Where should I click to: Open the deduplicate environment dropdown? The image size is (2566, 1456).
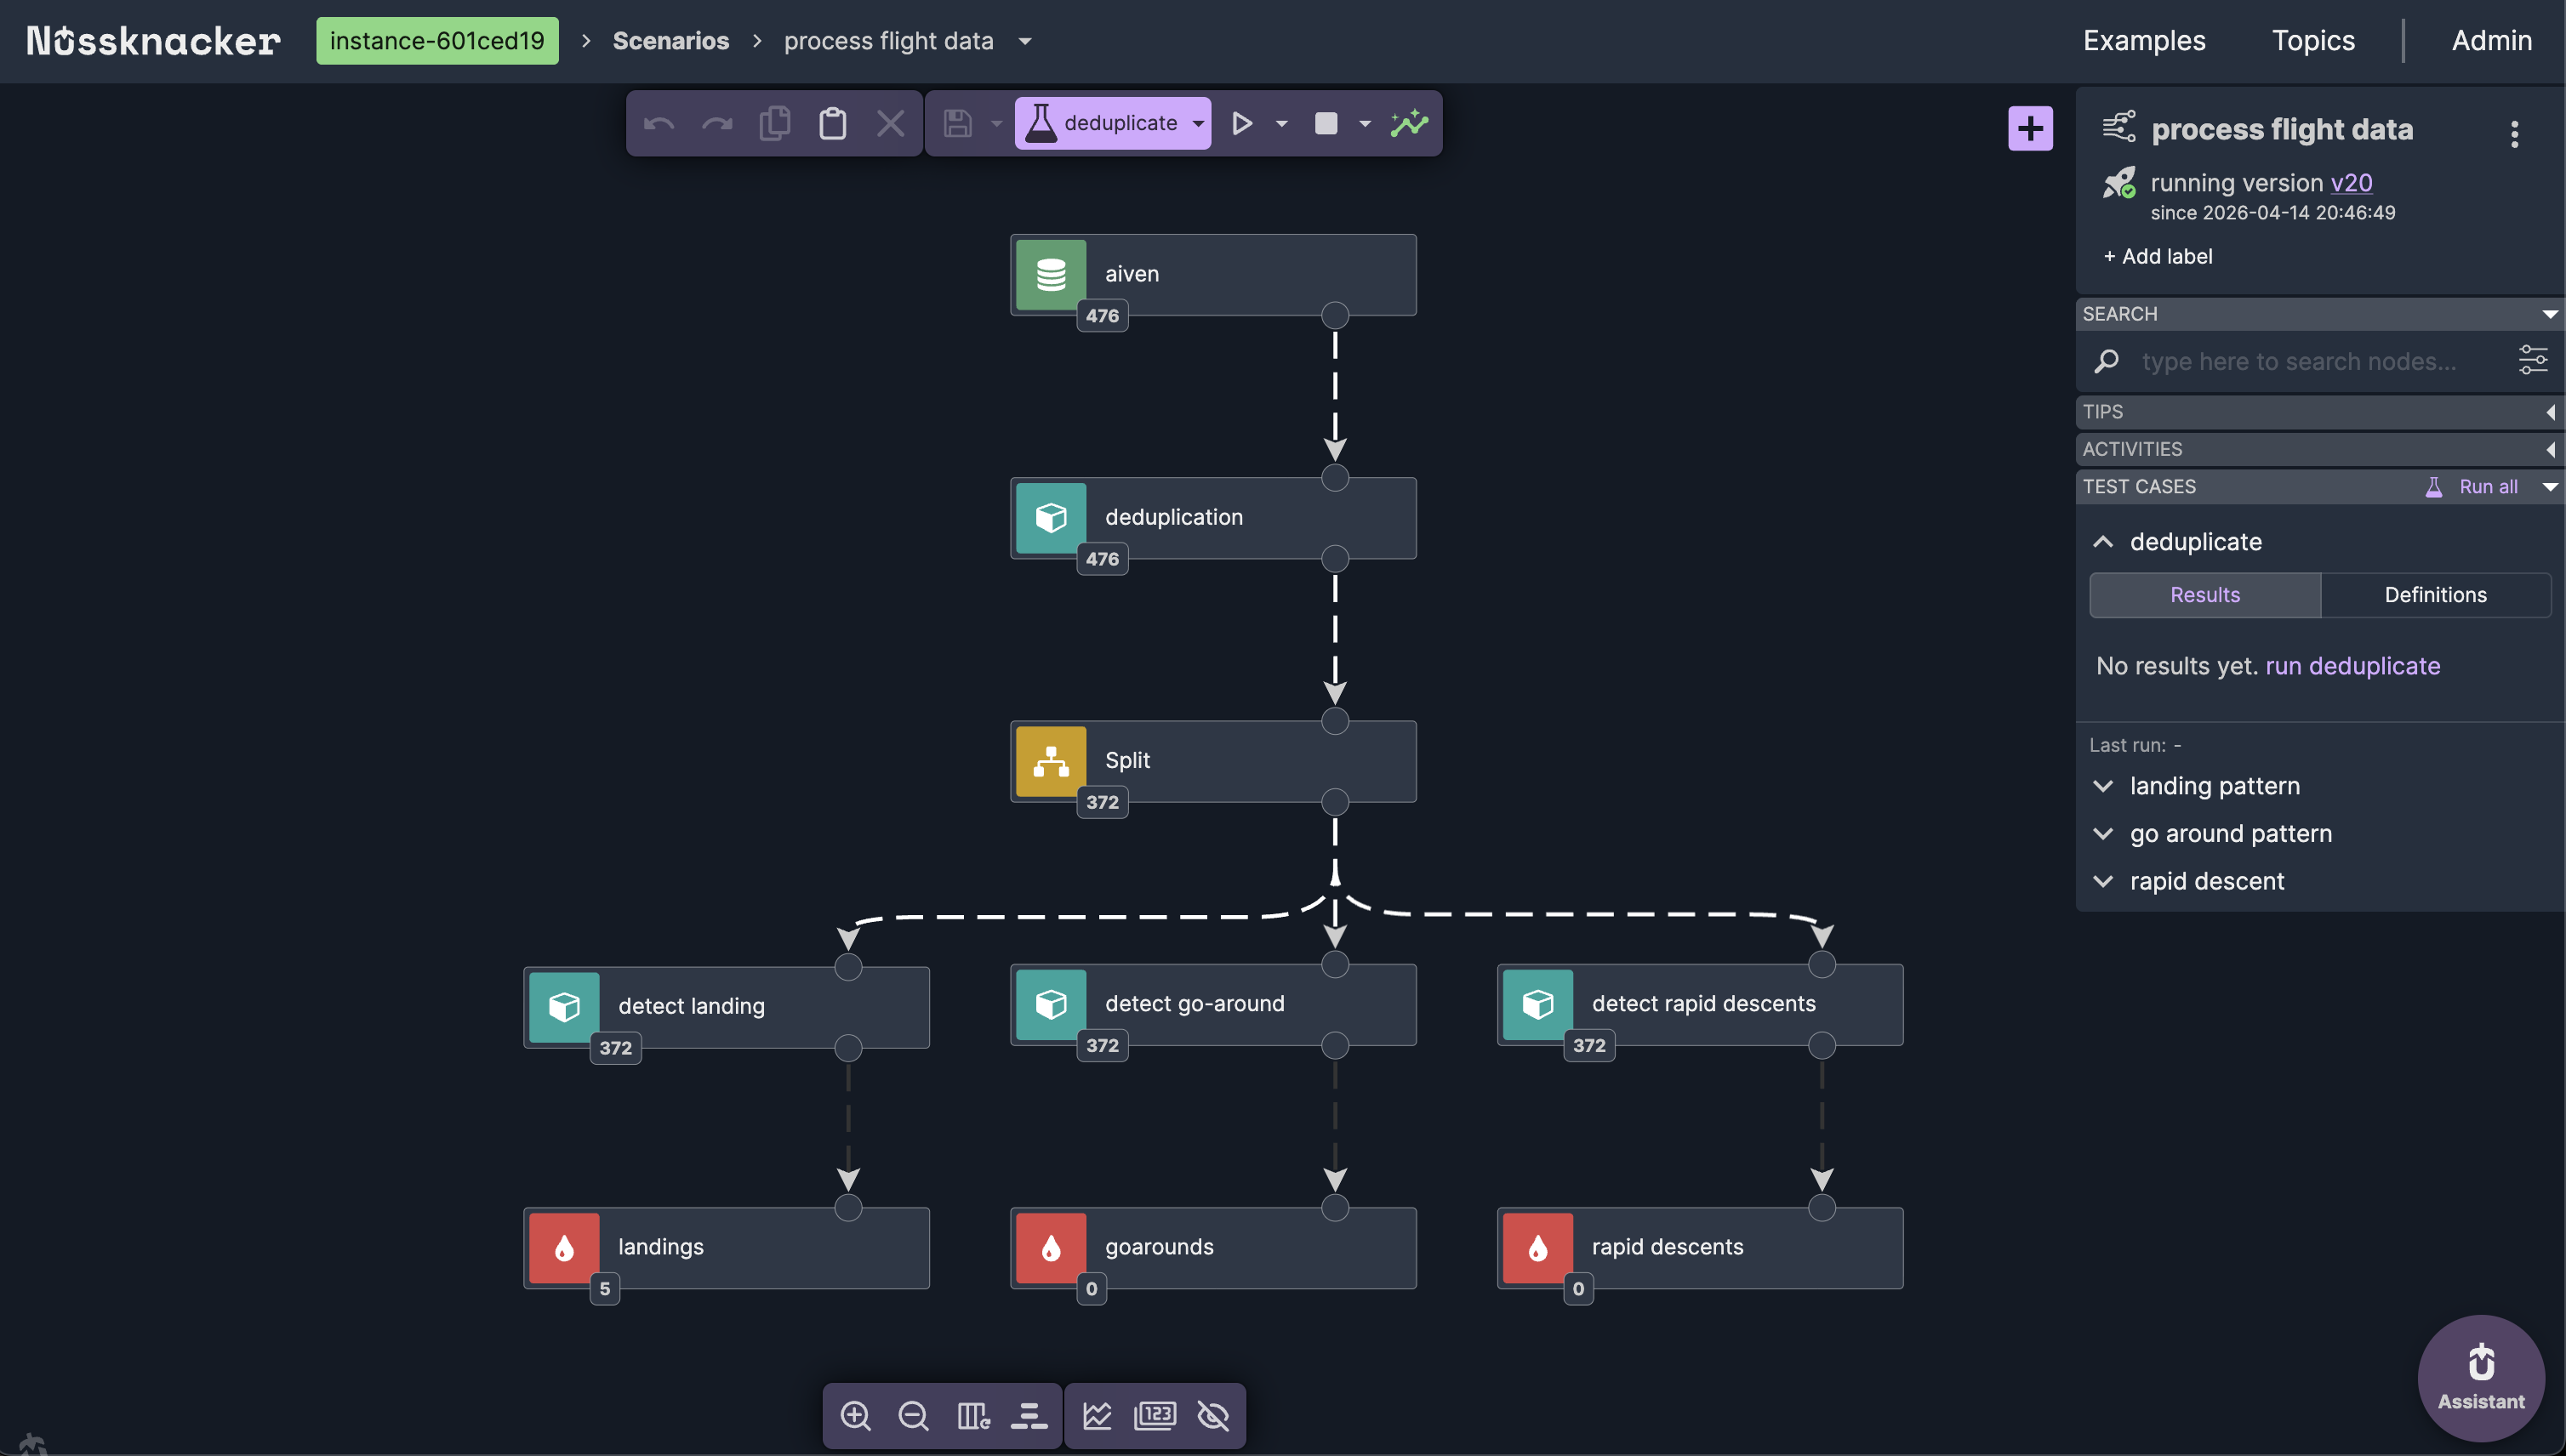click(x=1197, y=122)
